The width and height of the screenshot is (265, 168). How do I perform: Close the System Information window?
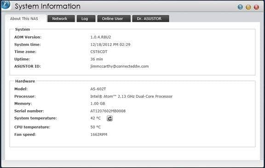click(256, 7)
